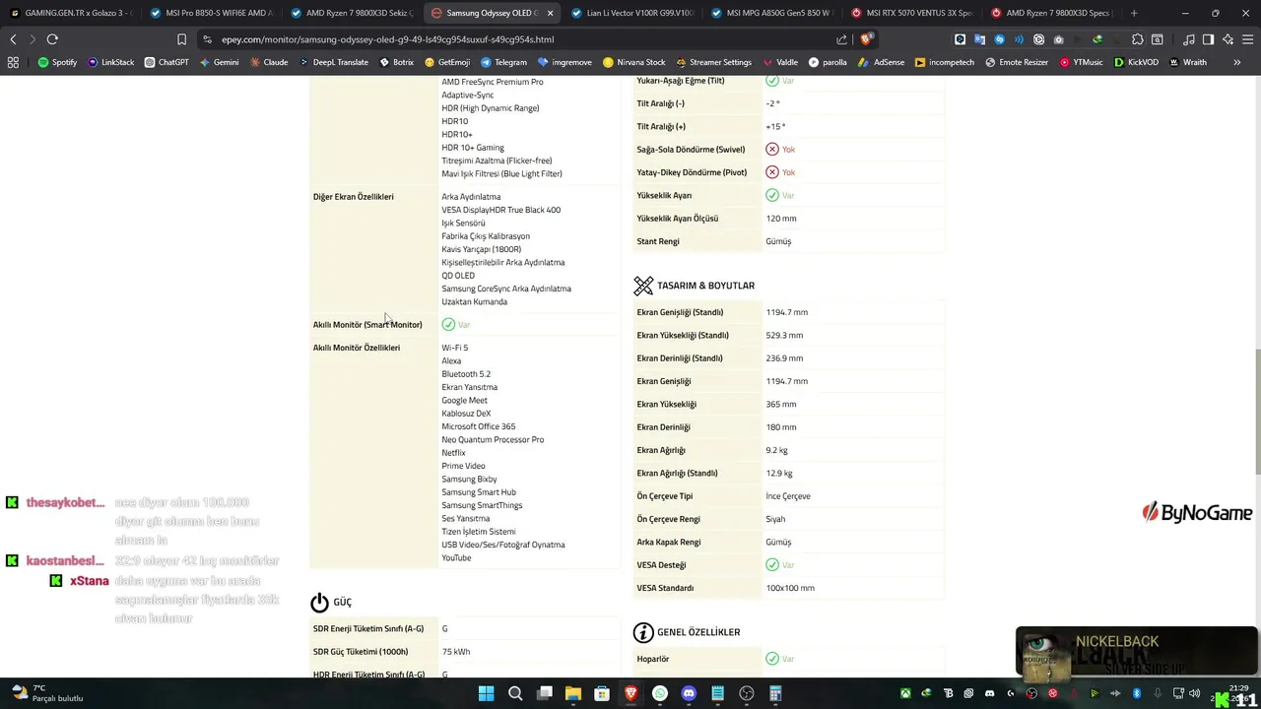The width and height of the screenshot is (1261, 709).
Task: Click the 'VESA DisplayHDR True Black 400' text
Action: 500,210
